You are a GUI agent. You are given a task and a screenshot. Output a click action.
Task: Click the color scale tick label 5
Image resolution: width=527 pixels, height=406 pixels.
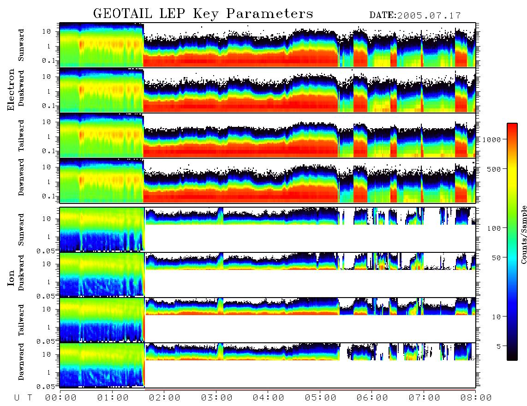[x=499, y=346]
